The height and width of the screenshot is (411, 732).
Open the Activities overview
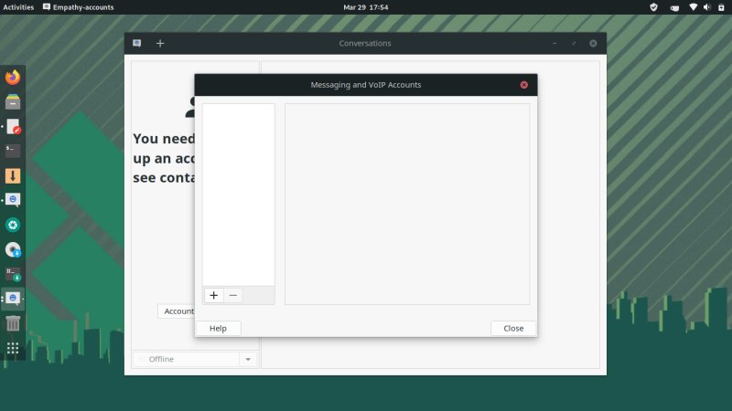click(18, 7)
